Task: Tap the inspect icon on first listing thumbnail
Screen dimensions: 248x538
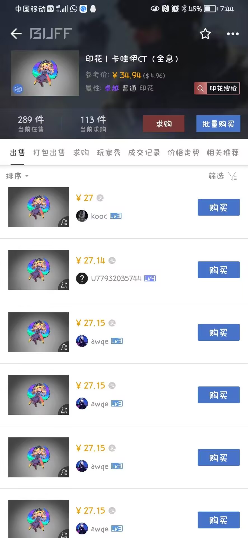Action: coord(64,222)
